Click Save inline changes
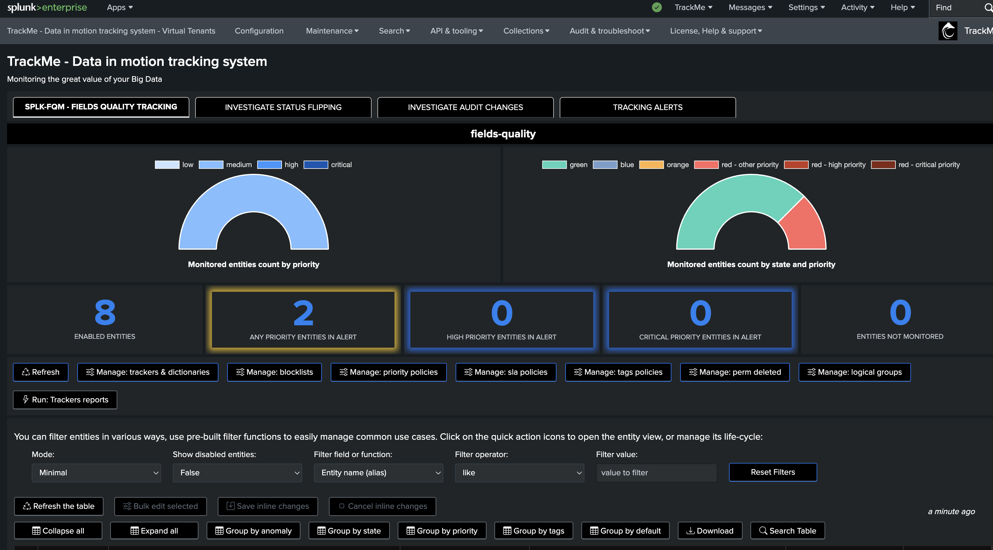The height and width of the screenshot is (550, 993). (268, 506)
